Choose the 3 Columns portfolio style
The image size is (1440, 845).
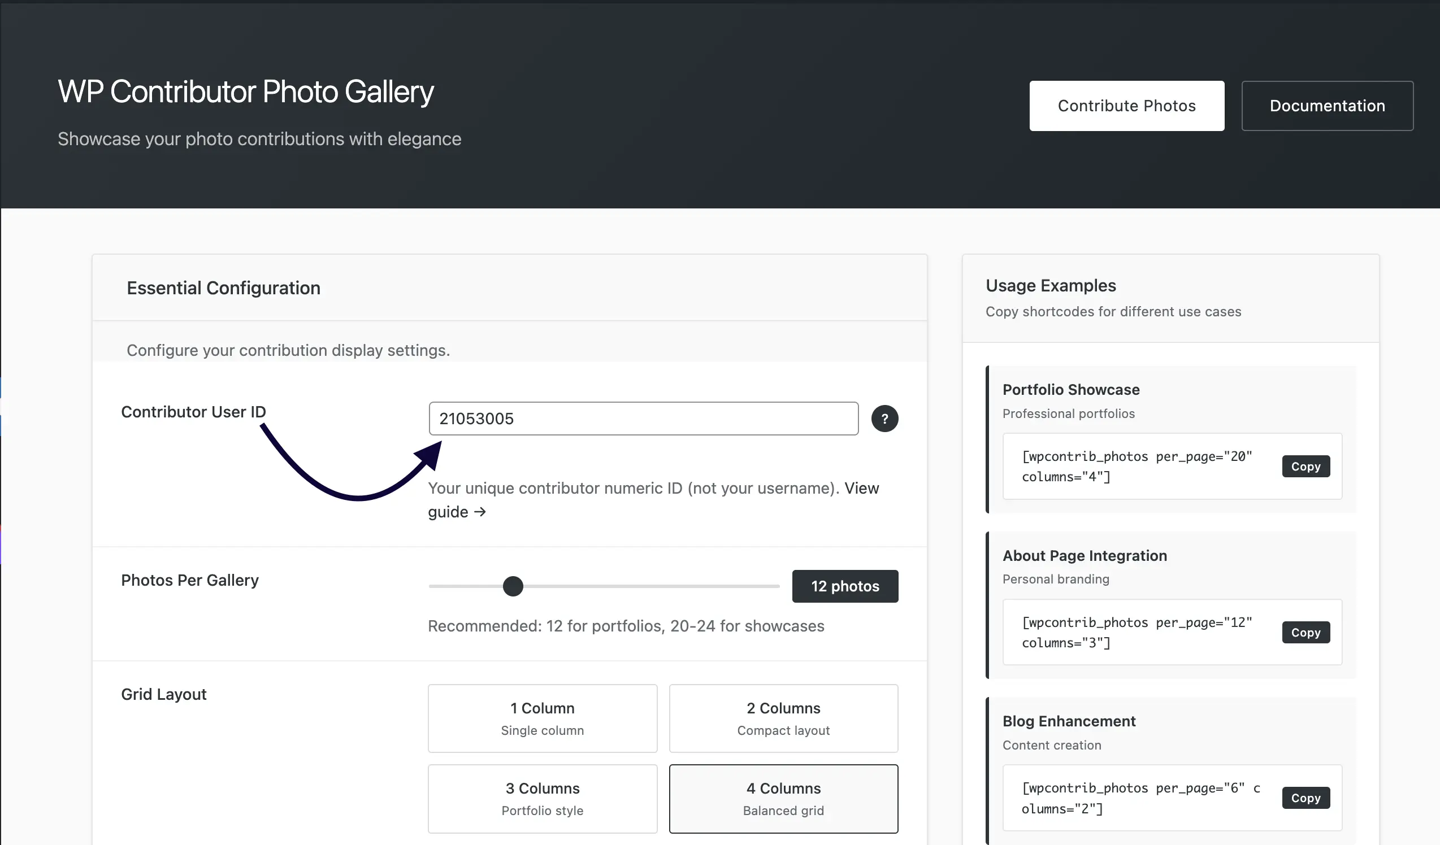pyautogui.click(x=543, y=798)
